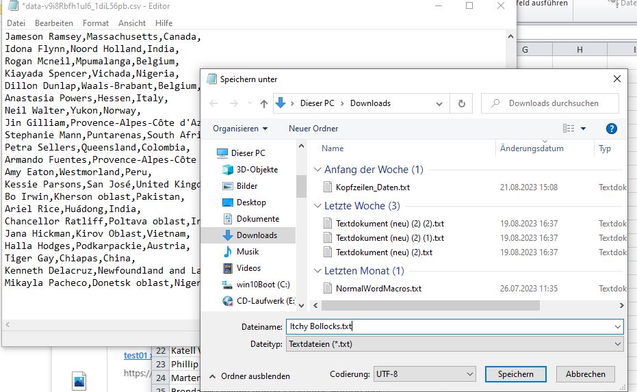This screenshot has height=392, width=637.
Task: Click Neuer Ordner button
Action: tap(313, 129)
